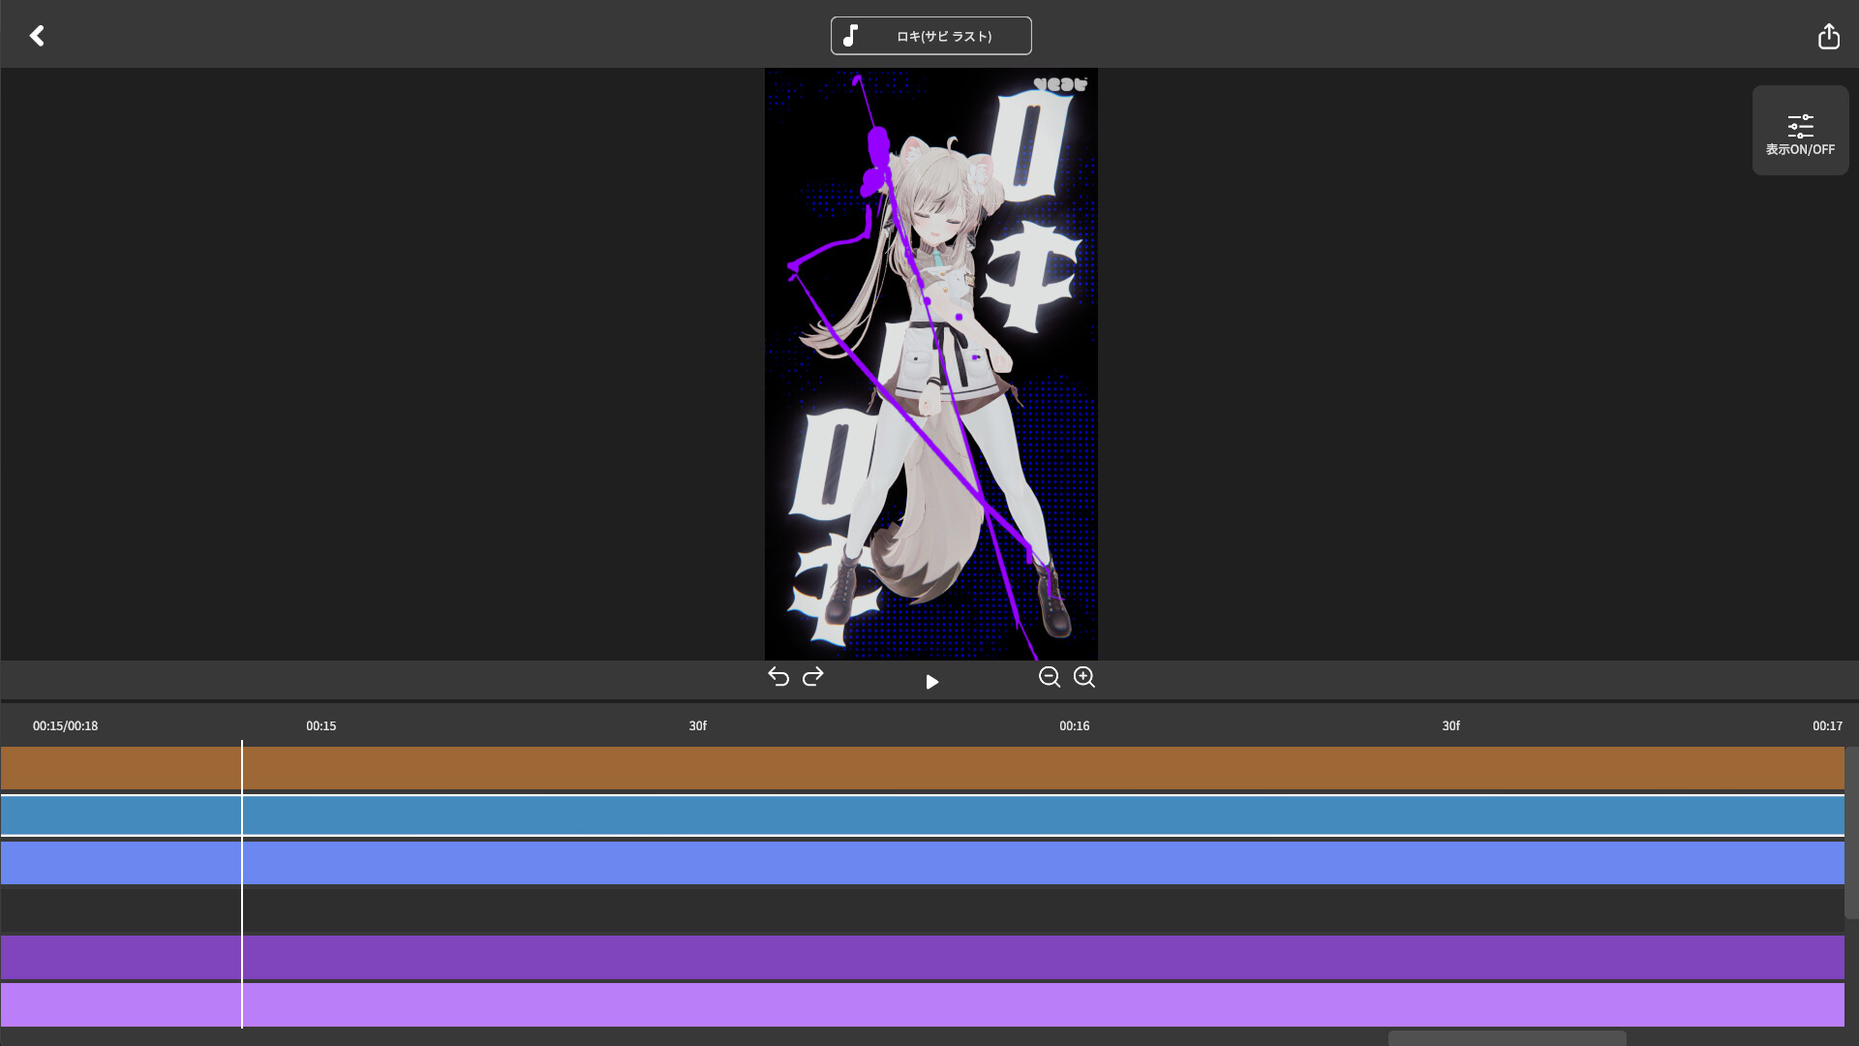The height and width of the screenshot is (1046, 1859).
Task: Click the redo arrow icon
Action: (813, 677)
